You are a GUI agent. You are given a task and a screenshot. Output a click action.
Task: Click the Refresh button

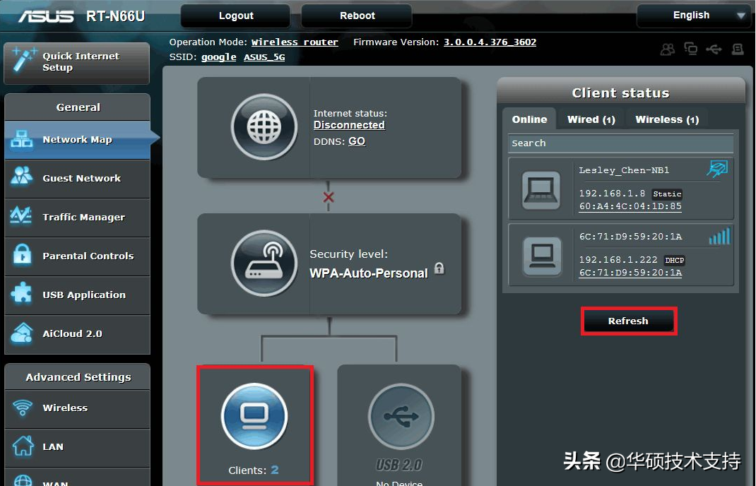tap(628, 321)
